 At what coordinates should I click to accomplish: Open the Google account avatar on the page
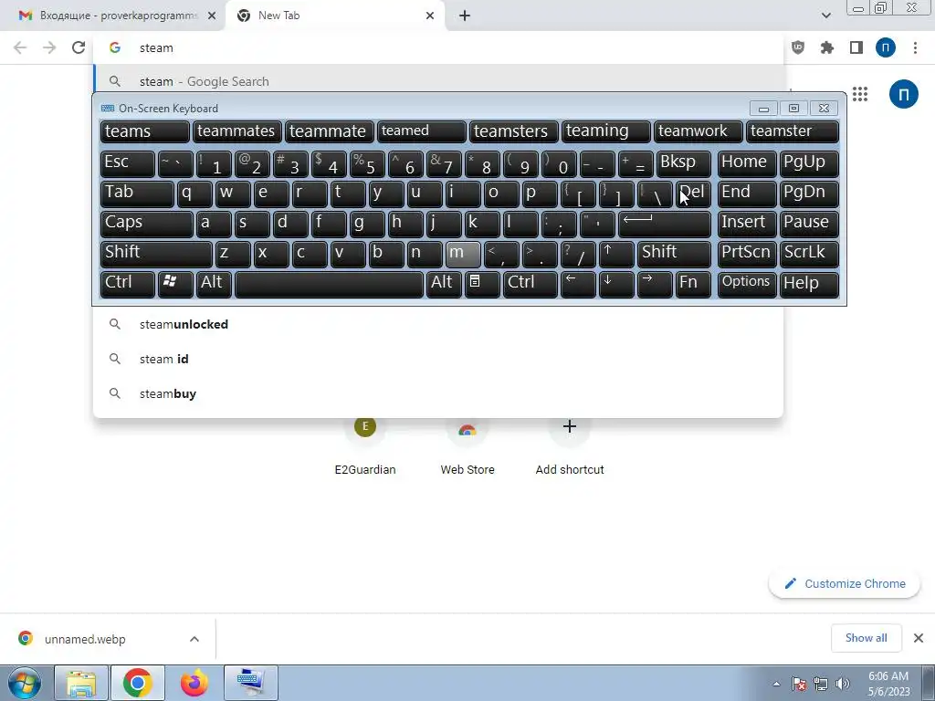(x=903, y=94)
